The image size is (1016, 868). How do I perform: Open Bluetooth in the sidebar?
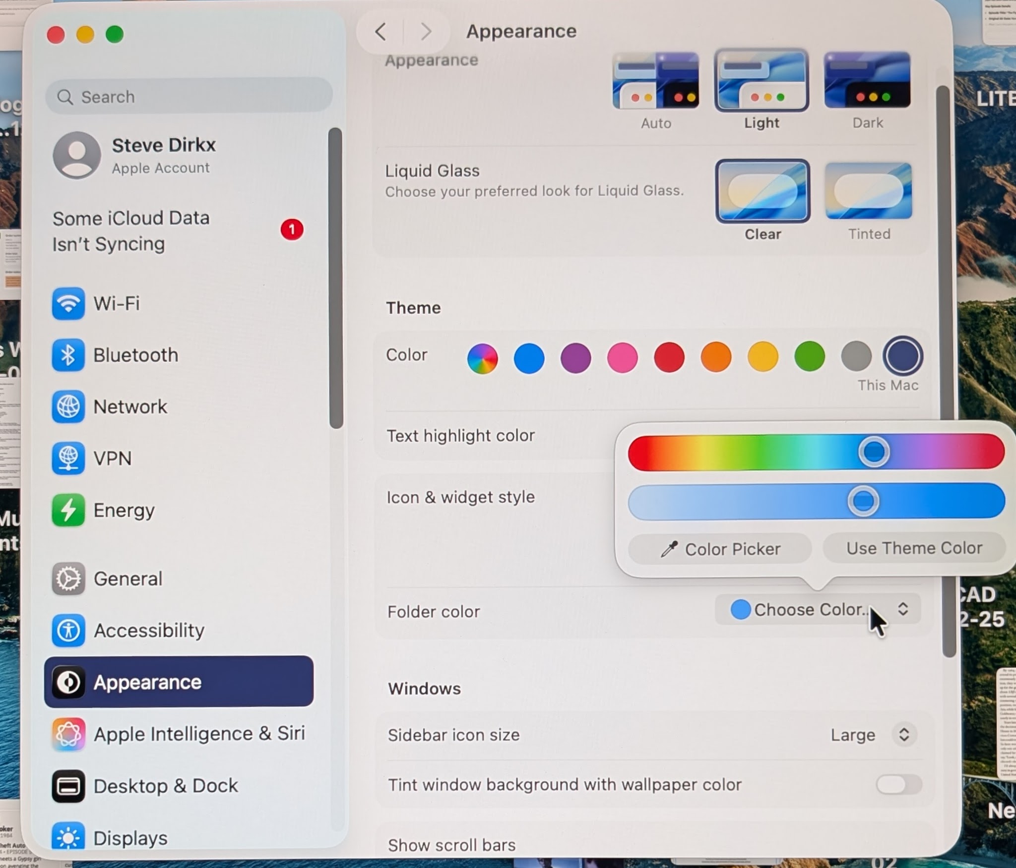179,355
